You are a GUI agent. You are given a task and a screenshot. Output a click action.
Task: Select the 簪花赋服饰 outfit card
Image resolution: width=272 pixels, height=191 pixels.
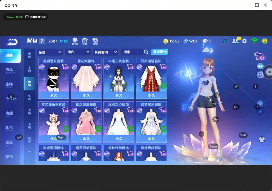click(86, 79)
